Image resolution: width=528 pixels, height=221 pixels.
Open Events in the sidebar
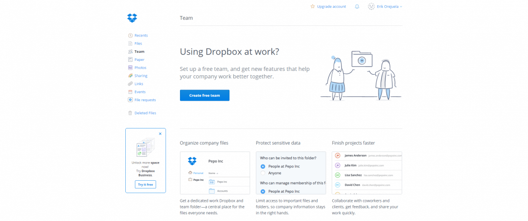(x=140, y=92)
